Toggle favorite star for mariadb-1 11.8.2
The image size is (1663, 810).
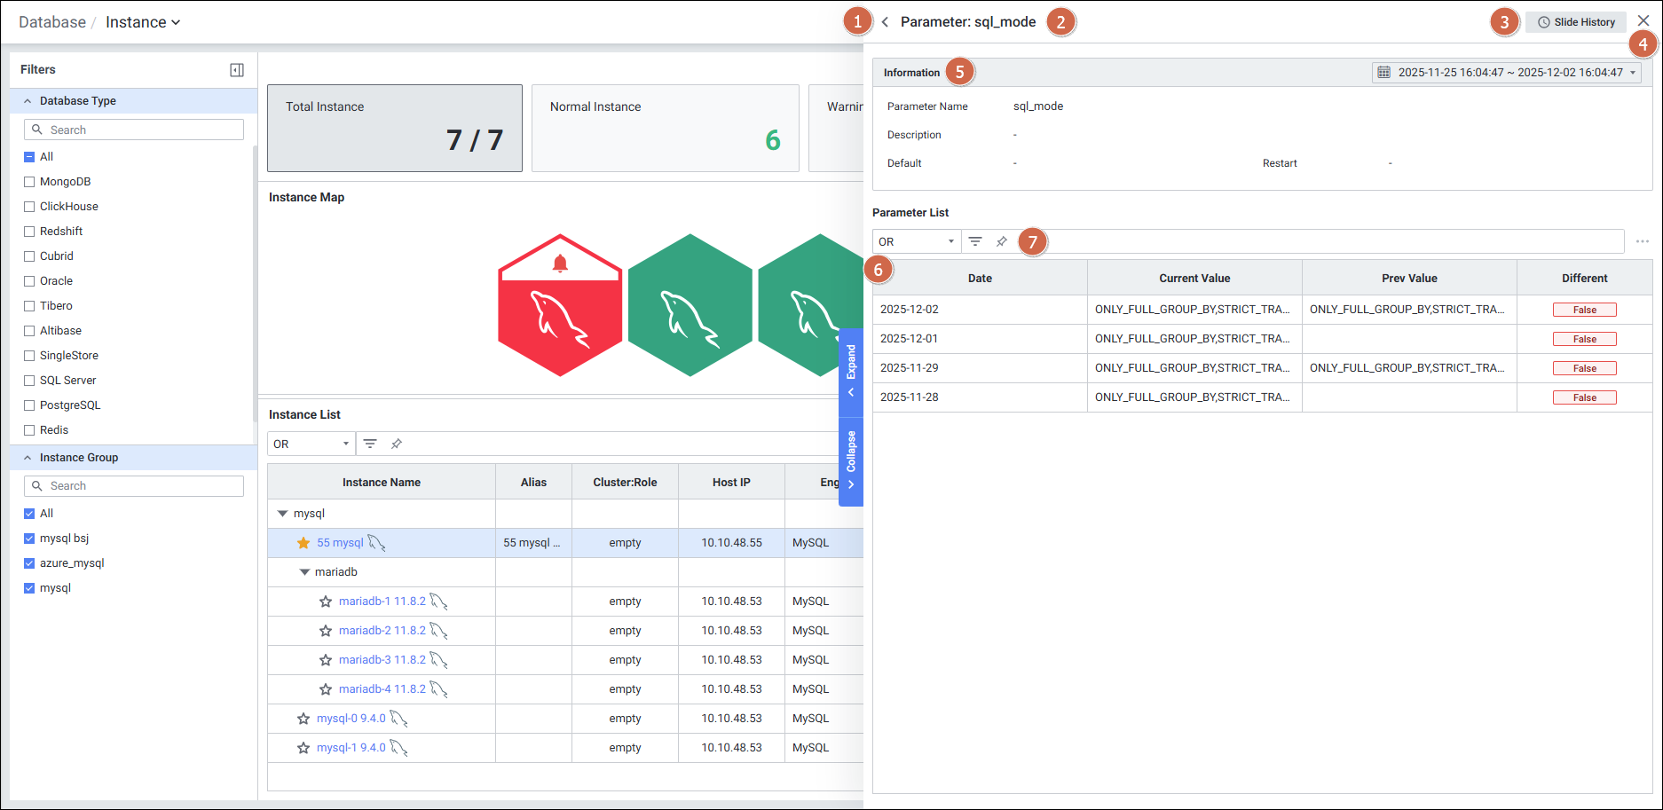point(326,602)
